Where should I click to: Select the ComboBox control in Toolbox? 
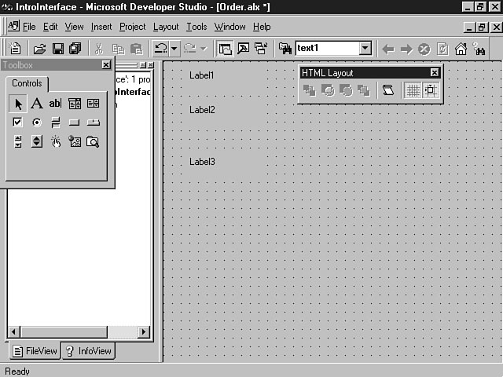75,103
